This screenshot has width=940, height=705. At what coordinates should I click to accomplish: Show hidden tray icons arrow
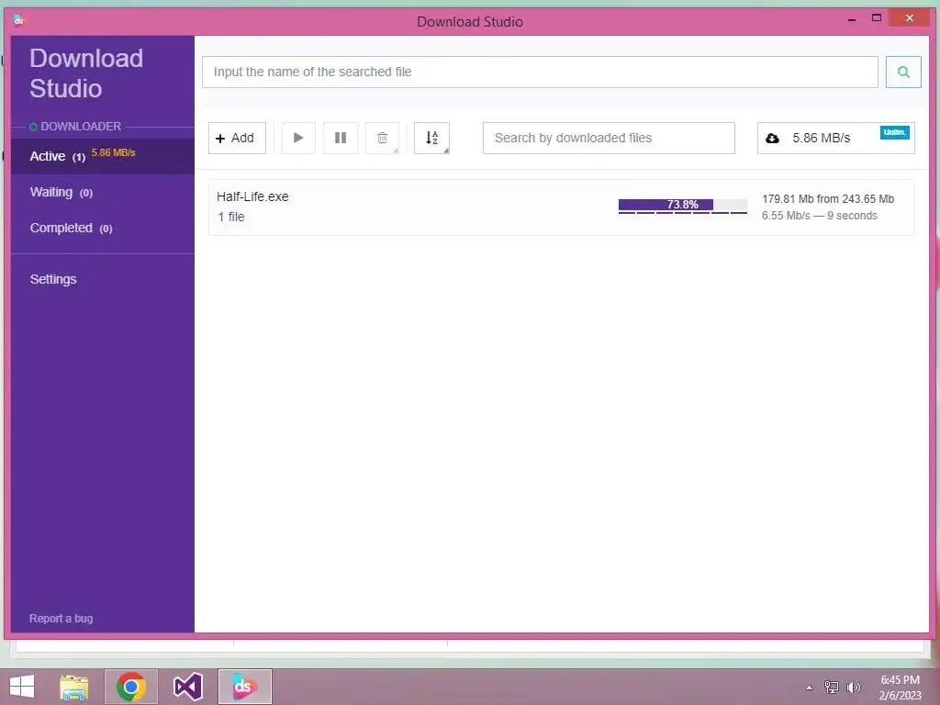(x=810, y=688)
